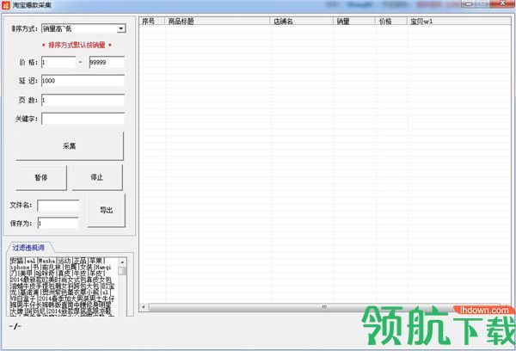
Task: Click the 文件名 file name field
Action: [x=58, y=206]
